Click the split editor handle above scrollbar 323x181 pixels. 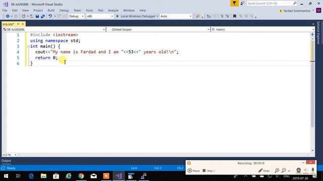coord(312,35)
